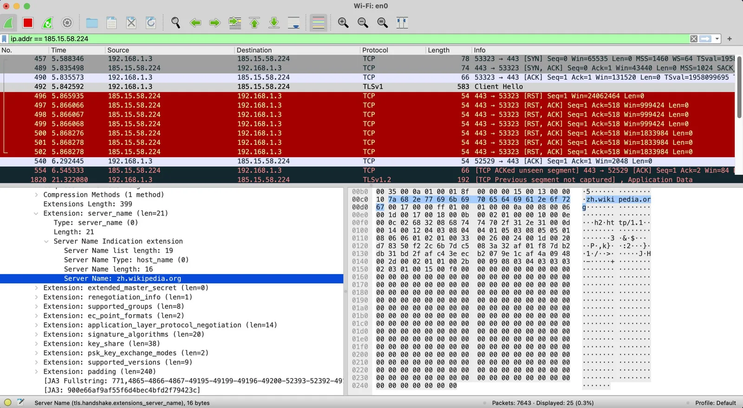The width and height of the screenshot is (743, 408).
Task: Toggle packet list colorization
Action: [319, 22]
